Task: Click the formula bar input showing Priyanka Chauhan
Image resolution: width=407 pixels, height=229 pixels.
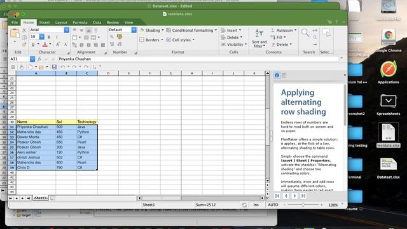Action: [198, 59]
